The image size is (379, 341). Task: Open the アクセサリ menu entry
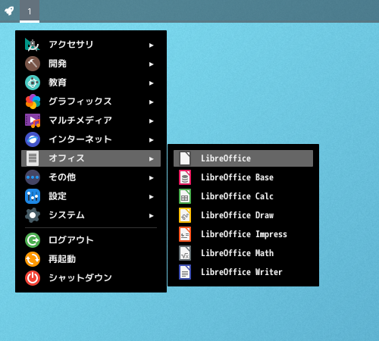tap(91, 45)
